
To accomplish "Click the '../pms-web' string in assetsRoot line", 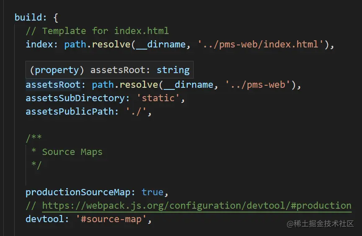I will (258, 85).
